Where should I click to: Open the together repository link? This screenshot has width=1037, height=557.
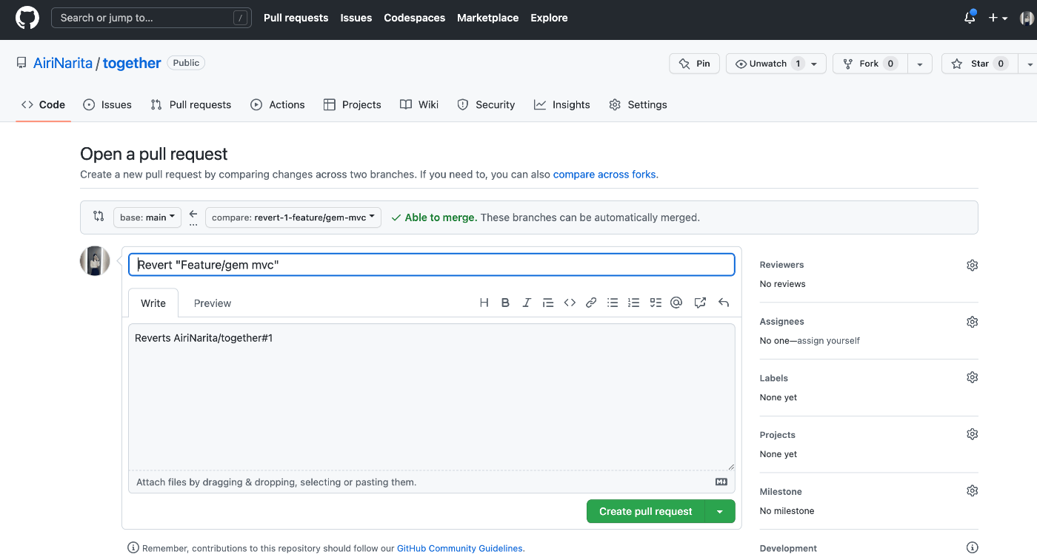[132, 63]
